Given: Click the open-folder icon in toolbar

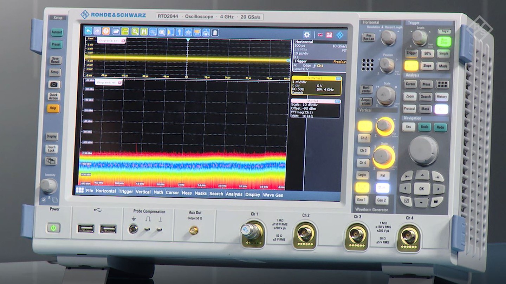Looking at the screenshot, I should (116, 31).
